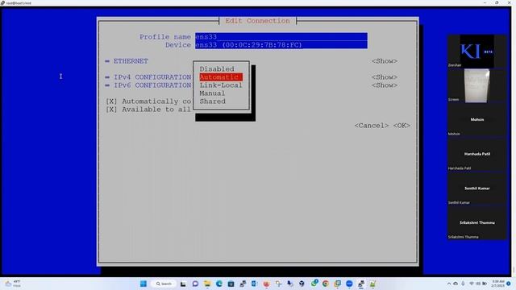
Task: Click the Cancel button
Action: (372, 126)
